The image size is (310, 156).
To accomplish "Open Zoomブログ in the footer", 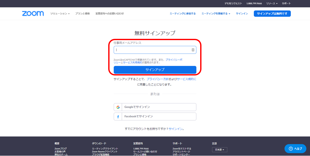I will click(x=61, y=148).
